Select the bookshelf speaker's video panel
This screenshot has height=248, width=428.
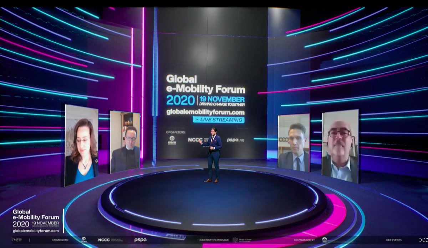(x=125, y=142)
